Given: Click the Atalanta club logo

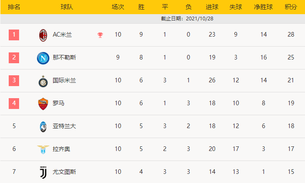Looking at the screenshot, I should point(43,127).
